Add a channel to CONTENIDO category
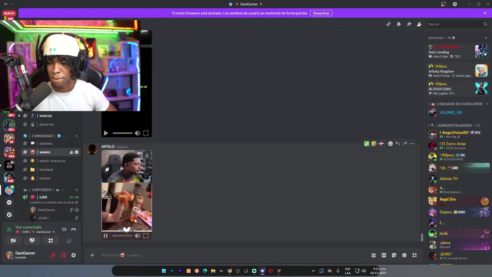 (x=76, y=190)
